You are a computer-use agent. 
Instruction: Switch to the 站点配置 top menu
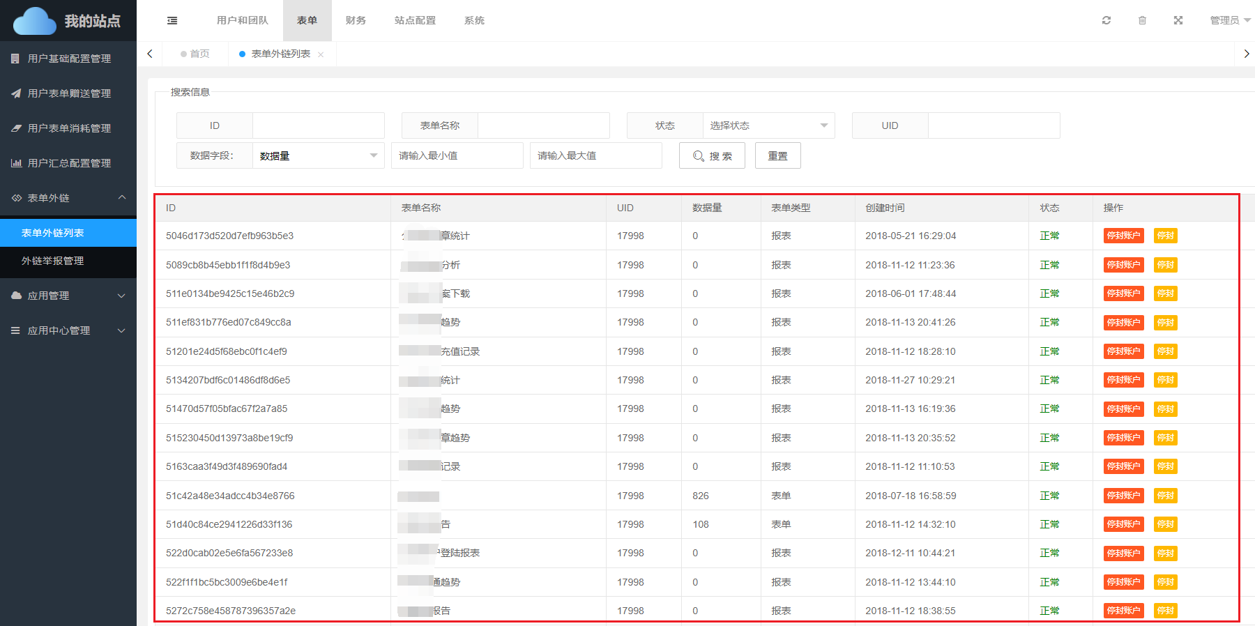415,20
